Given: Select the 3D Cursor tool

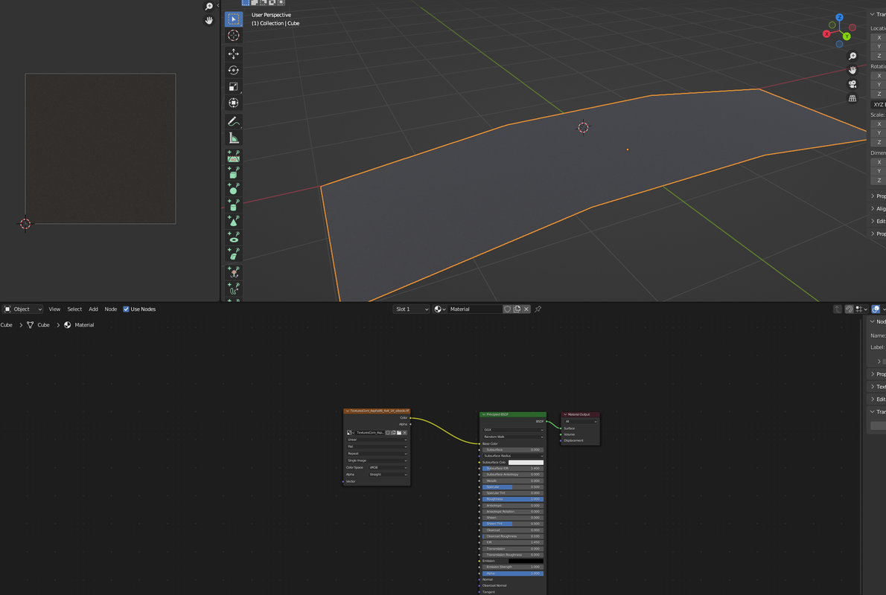Looking at the screenshot, I should point(233,36).
